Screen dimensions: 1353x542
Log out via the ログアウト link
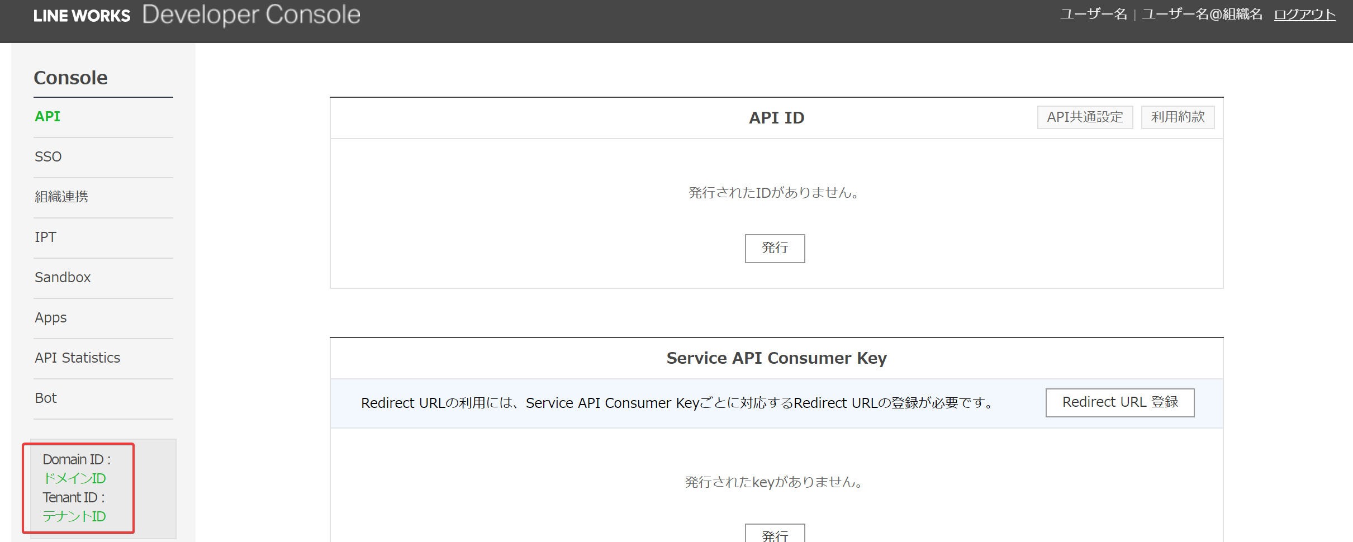point(1304,15)
